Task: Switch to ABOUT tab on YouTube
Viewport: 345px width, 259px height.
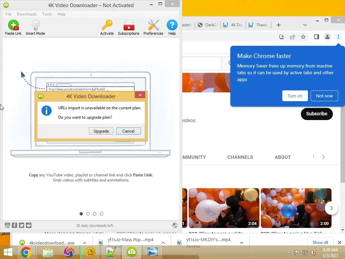Action: [283, 157]
